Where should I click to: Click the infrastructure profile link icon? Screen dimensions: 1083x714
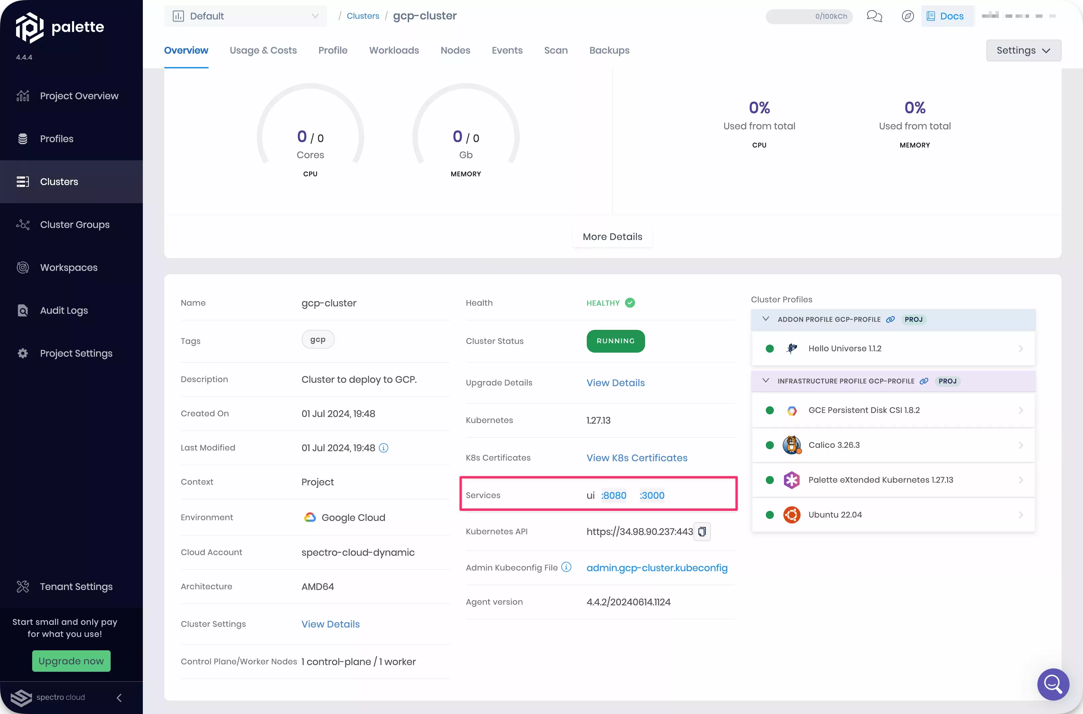(x=924, y=381)
